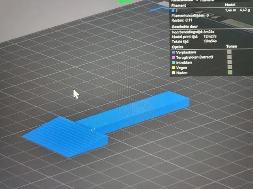
Task: Click the Terugtrekken (retract) label
Action: point(194,57)
